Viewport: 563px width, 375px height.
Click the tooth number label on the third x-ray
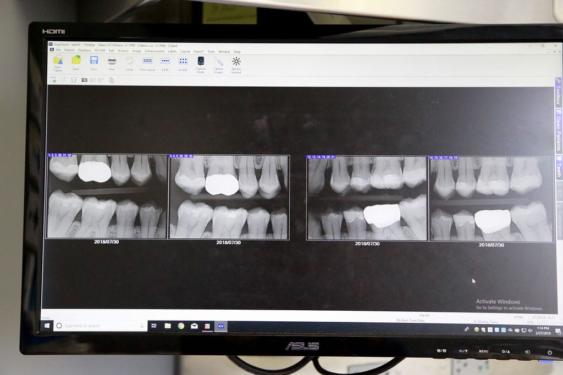click(321, 157)
